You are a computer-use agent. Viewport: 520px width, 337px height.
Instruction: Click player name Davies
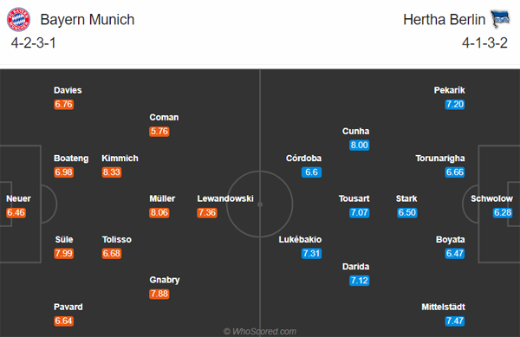tap(68, 90)
